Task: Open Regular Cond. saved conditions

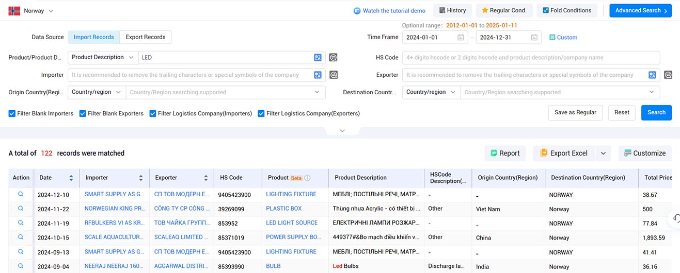Action: [x=504, y=10]
